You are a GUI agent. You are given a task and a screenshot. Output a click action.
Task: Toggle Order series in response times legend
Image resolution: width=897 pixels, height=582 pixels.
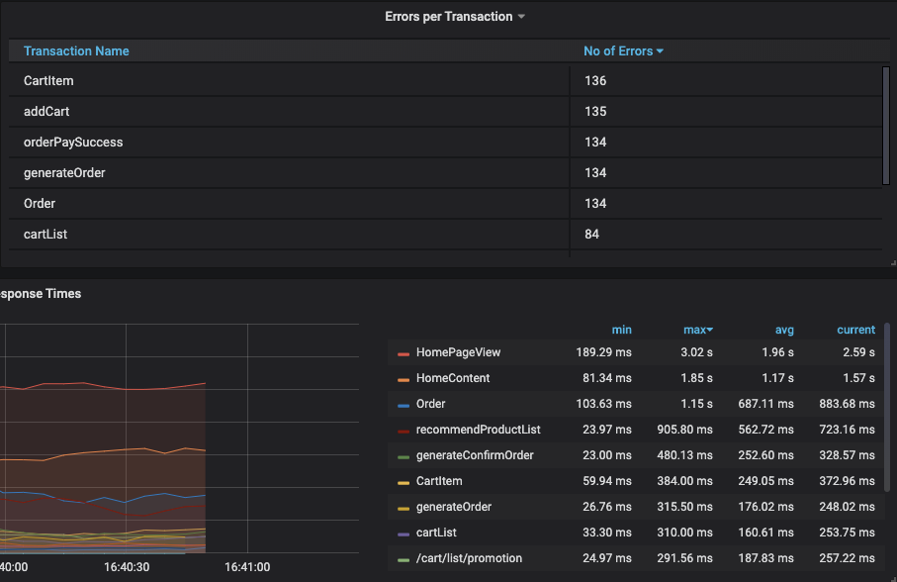pyautogui.click(x=431, y=404)
